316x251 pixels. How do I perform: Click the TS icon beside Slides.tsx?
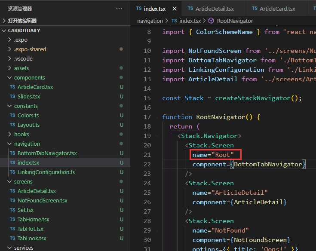[12, 97]
